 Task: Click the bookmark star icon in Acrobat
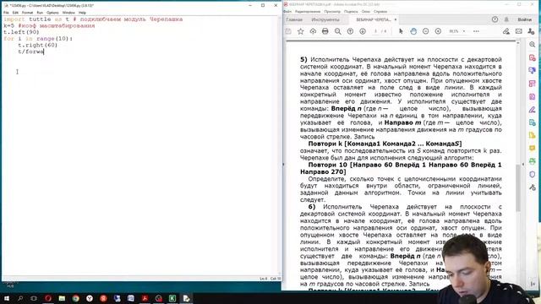[301, 31]
